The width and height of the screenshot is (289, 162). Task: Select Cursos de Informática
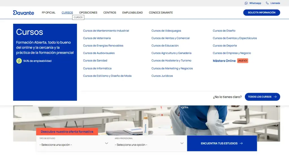[97, 68]
